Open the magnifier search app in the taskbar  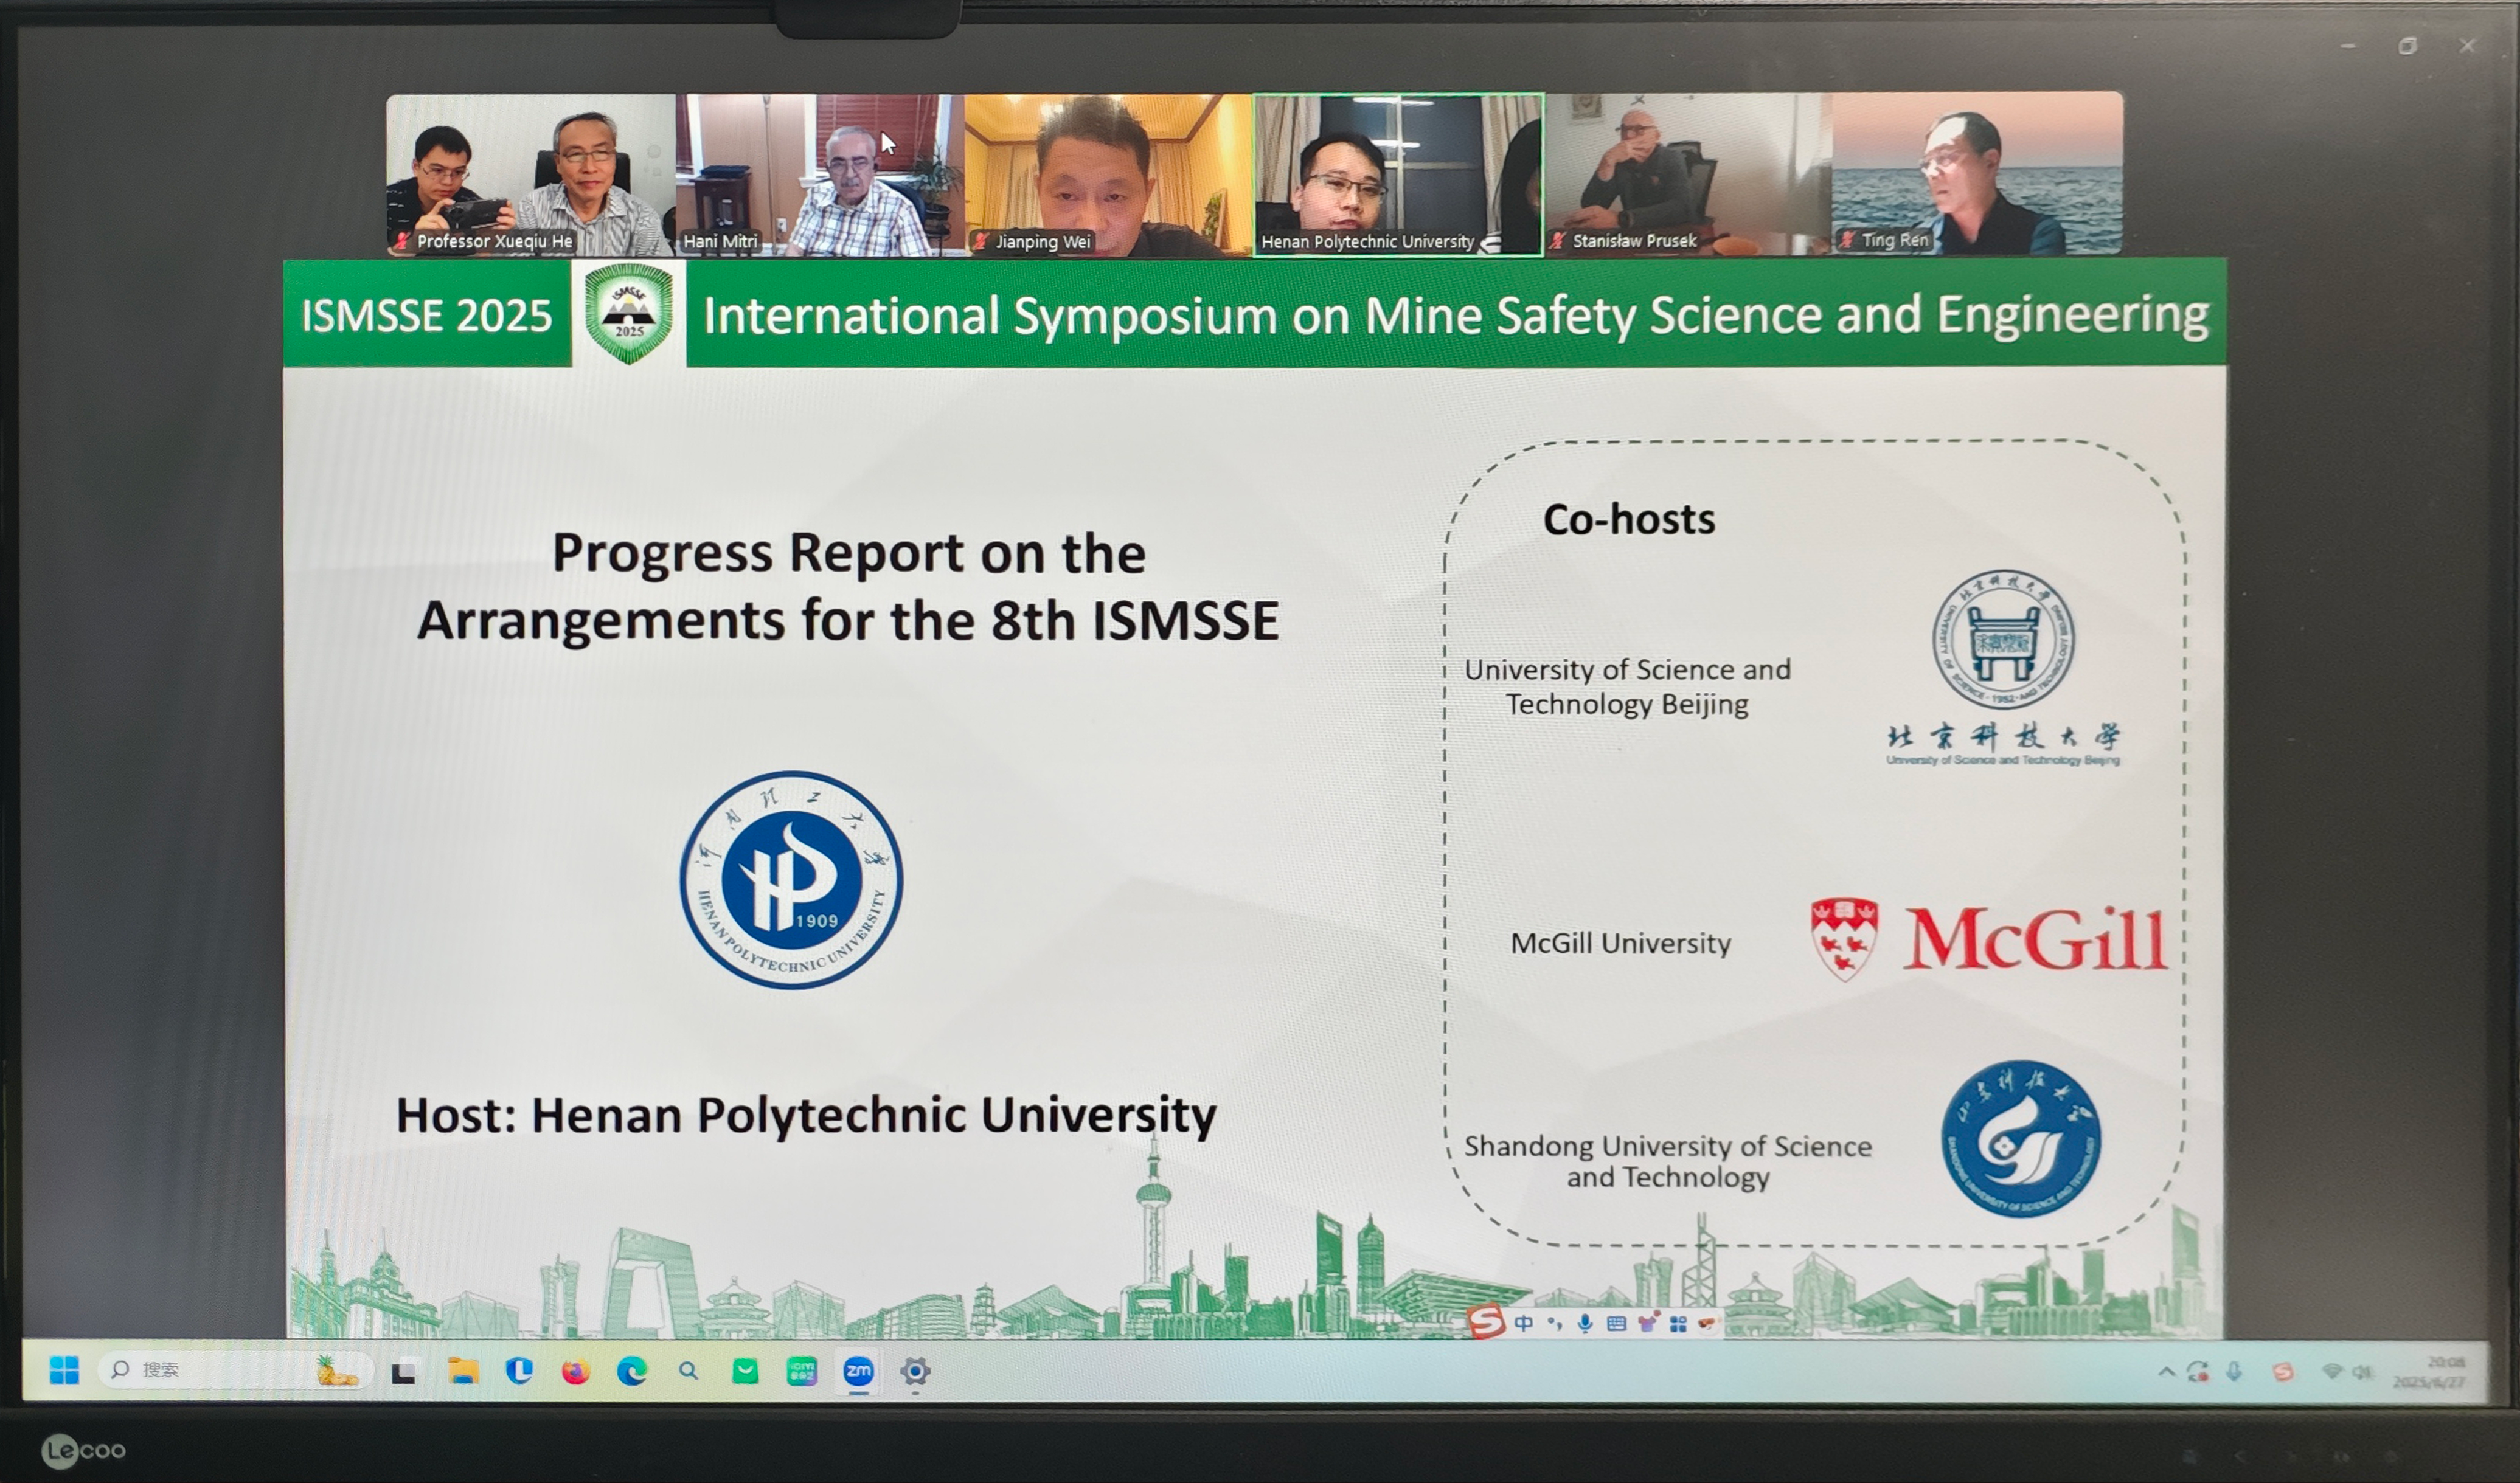688,1371
